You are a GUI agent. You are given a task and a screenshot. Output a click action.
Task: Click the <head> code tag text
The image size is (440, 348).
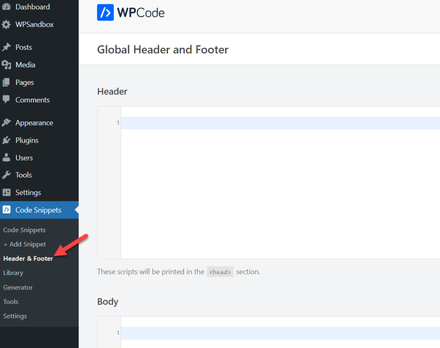(220, 272)
